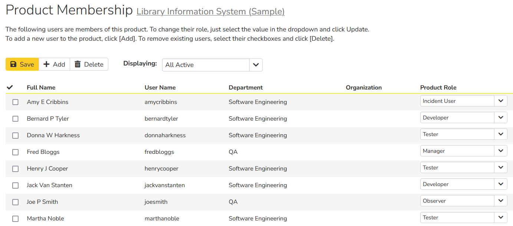Open the Displaying filter dropdown showing All Active

[x=212, y=65]
